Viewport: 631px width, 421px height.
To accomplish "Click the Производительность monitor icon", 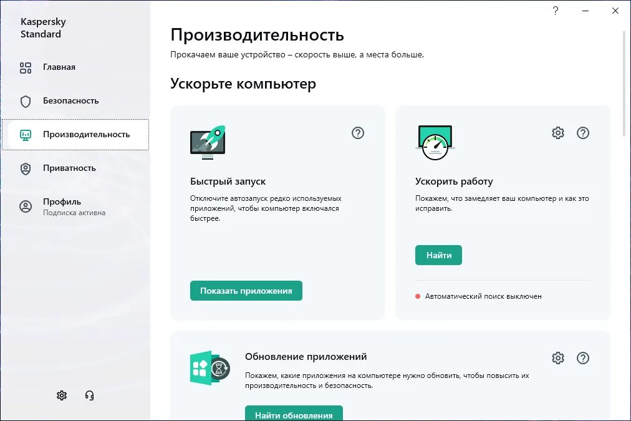I will (x=26, y=135).
